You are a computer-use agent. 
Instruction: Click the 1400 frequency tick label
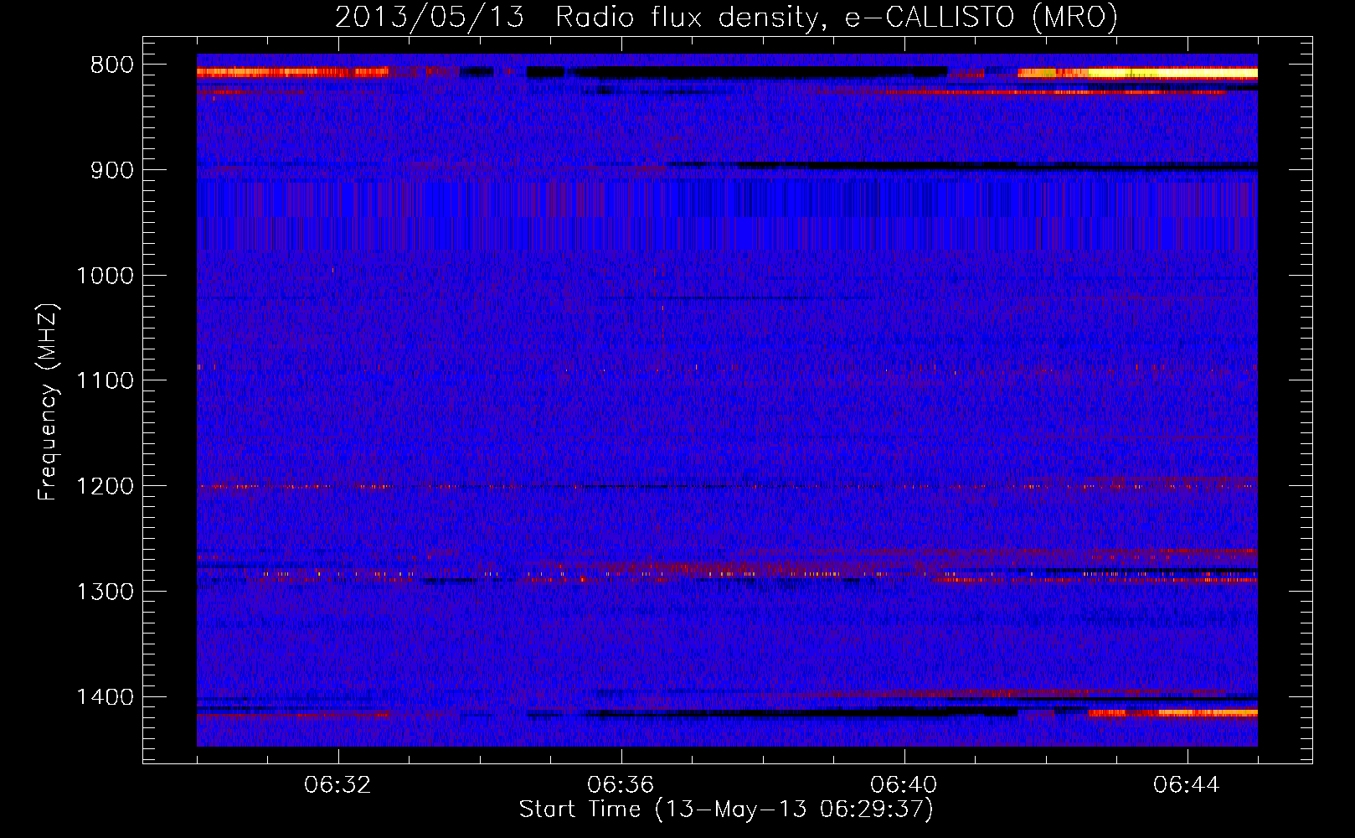coord(105,697)
